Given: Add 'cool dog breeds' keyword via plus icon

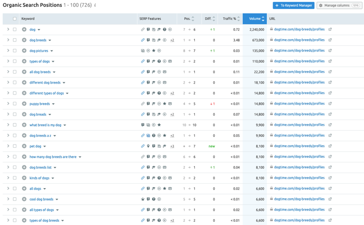Looking at the screenshot, I should click(x=24, y=199).
